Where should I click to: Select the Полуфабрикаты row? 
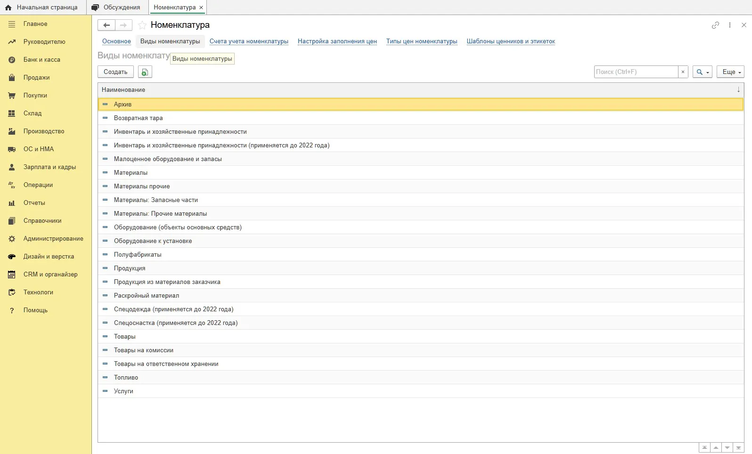[x=420, y=254]
